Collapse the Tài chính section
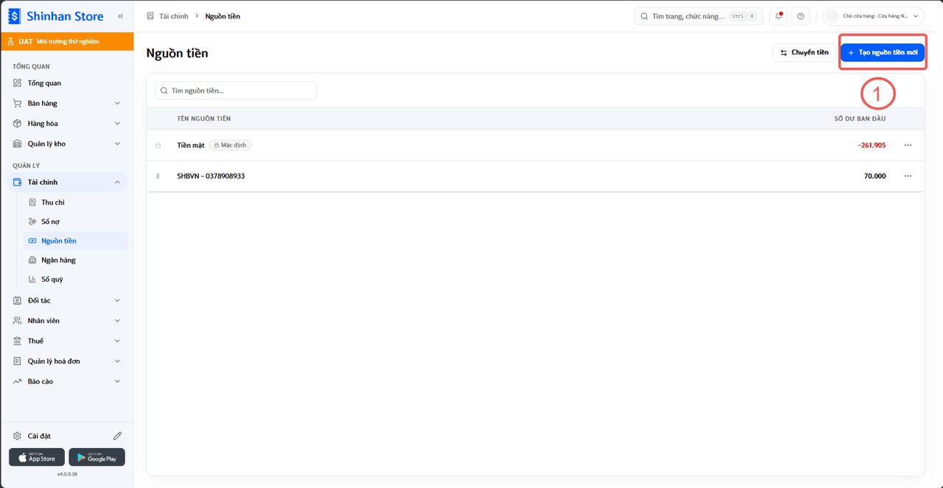This screenshot has height=488, width=943. pos(67,182)
